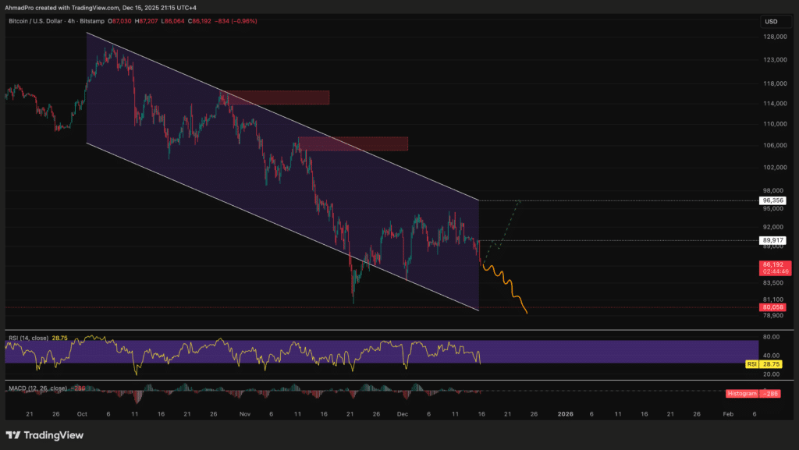The image size is (799, 450).
Task: Open the RSI (14, close) indicator legend
Action: pyautogui.click(x=30, y=338)
